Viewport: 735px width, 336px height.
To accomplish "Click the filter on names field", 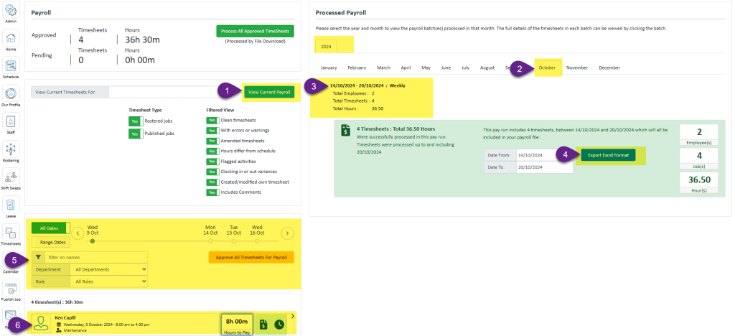I will (96, 257).
